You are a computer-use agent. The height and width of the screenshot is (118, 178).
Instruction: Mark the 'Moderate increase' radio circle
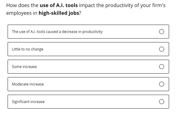(161, 84)
